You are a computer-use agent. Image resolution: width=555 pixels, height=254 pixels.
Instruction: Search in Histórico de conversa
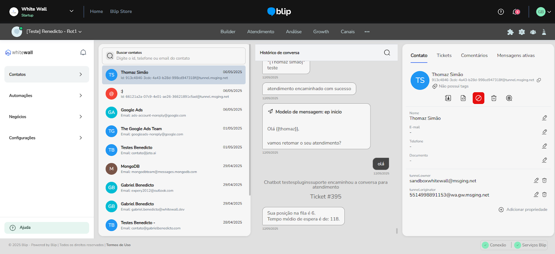[x=387, y=53]
